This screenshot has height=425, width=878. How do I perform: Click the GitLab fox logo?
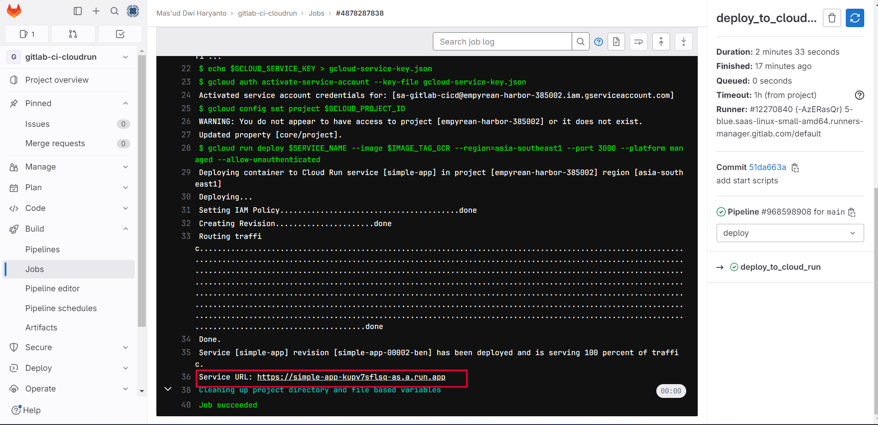(x=14, y=11)
